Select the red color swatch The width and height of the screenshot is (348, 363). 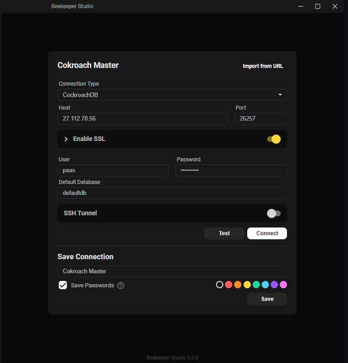coord(229,285)
